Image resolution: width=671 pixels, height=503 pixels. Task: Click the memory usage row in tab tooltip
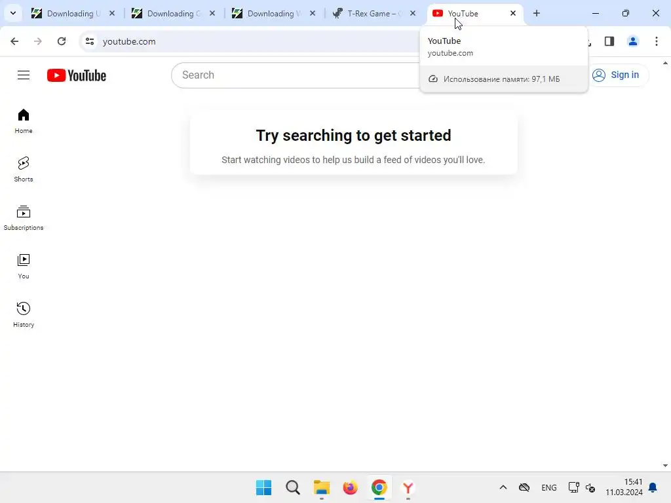(504, 79)
